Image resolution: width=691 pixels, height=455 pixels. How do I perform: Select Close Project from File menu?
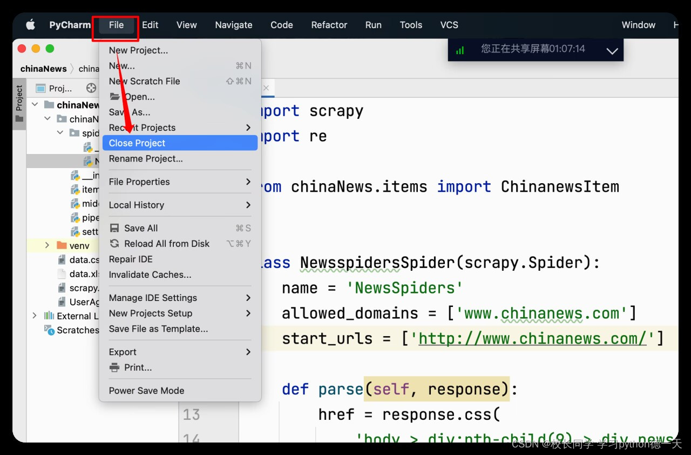[x=137, y=143]
